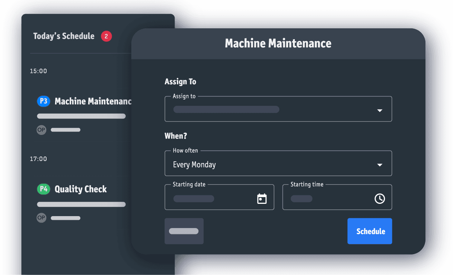
Task: Click the Machine Maintenance dialog title
Action: 278,44
